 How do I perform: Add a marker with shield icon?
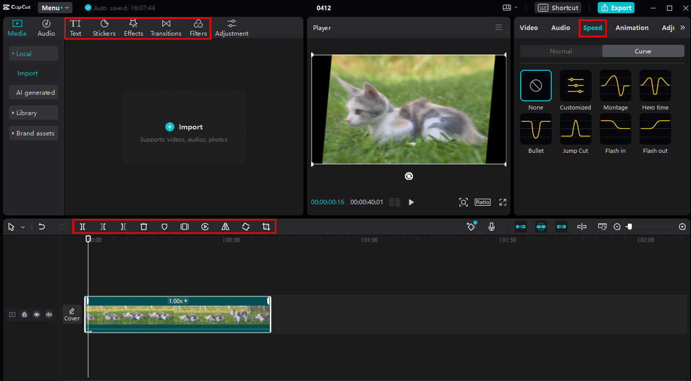point(164,227)
